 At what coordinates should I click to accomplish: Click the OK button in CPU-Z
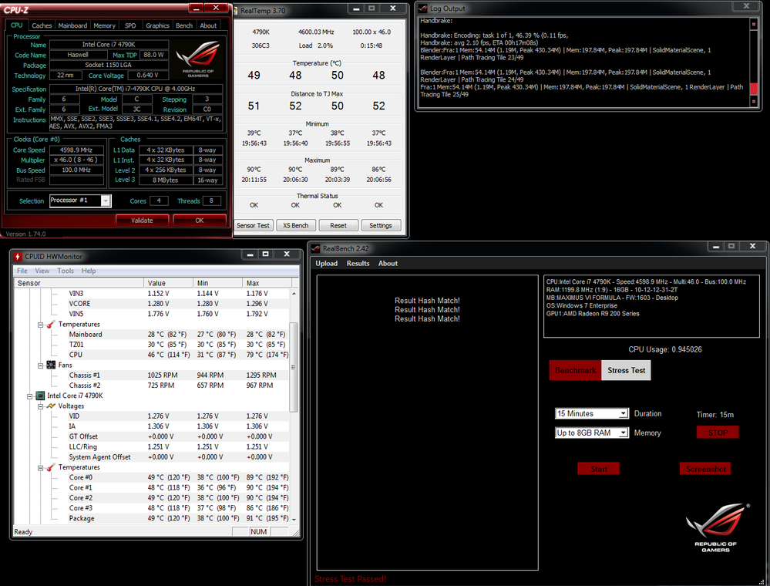200,220
